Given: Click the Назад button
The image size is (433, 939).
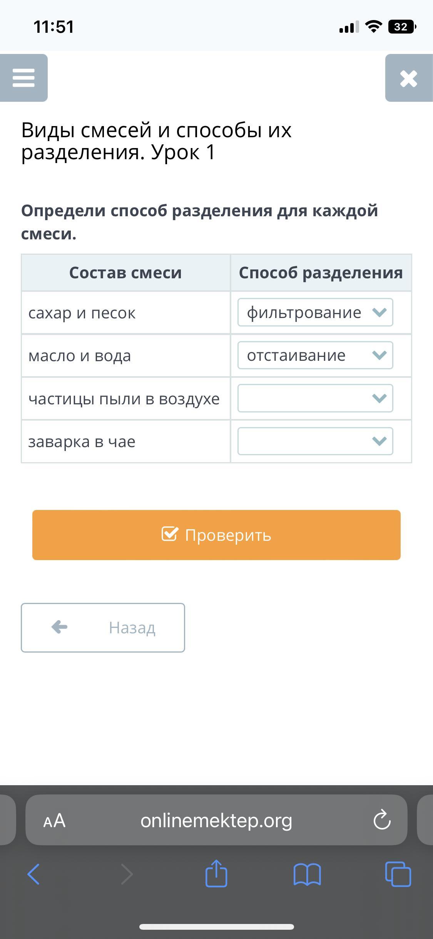Looking at the screenshot, I should tap(103, 628).
